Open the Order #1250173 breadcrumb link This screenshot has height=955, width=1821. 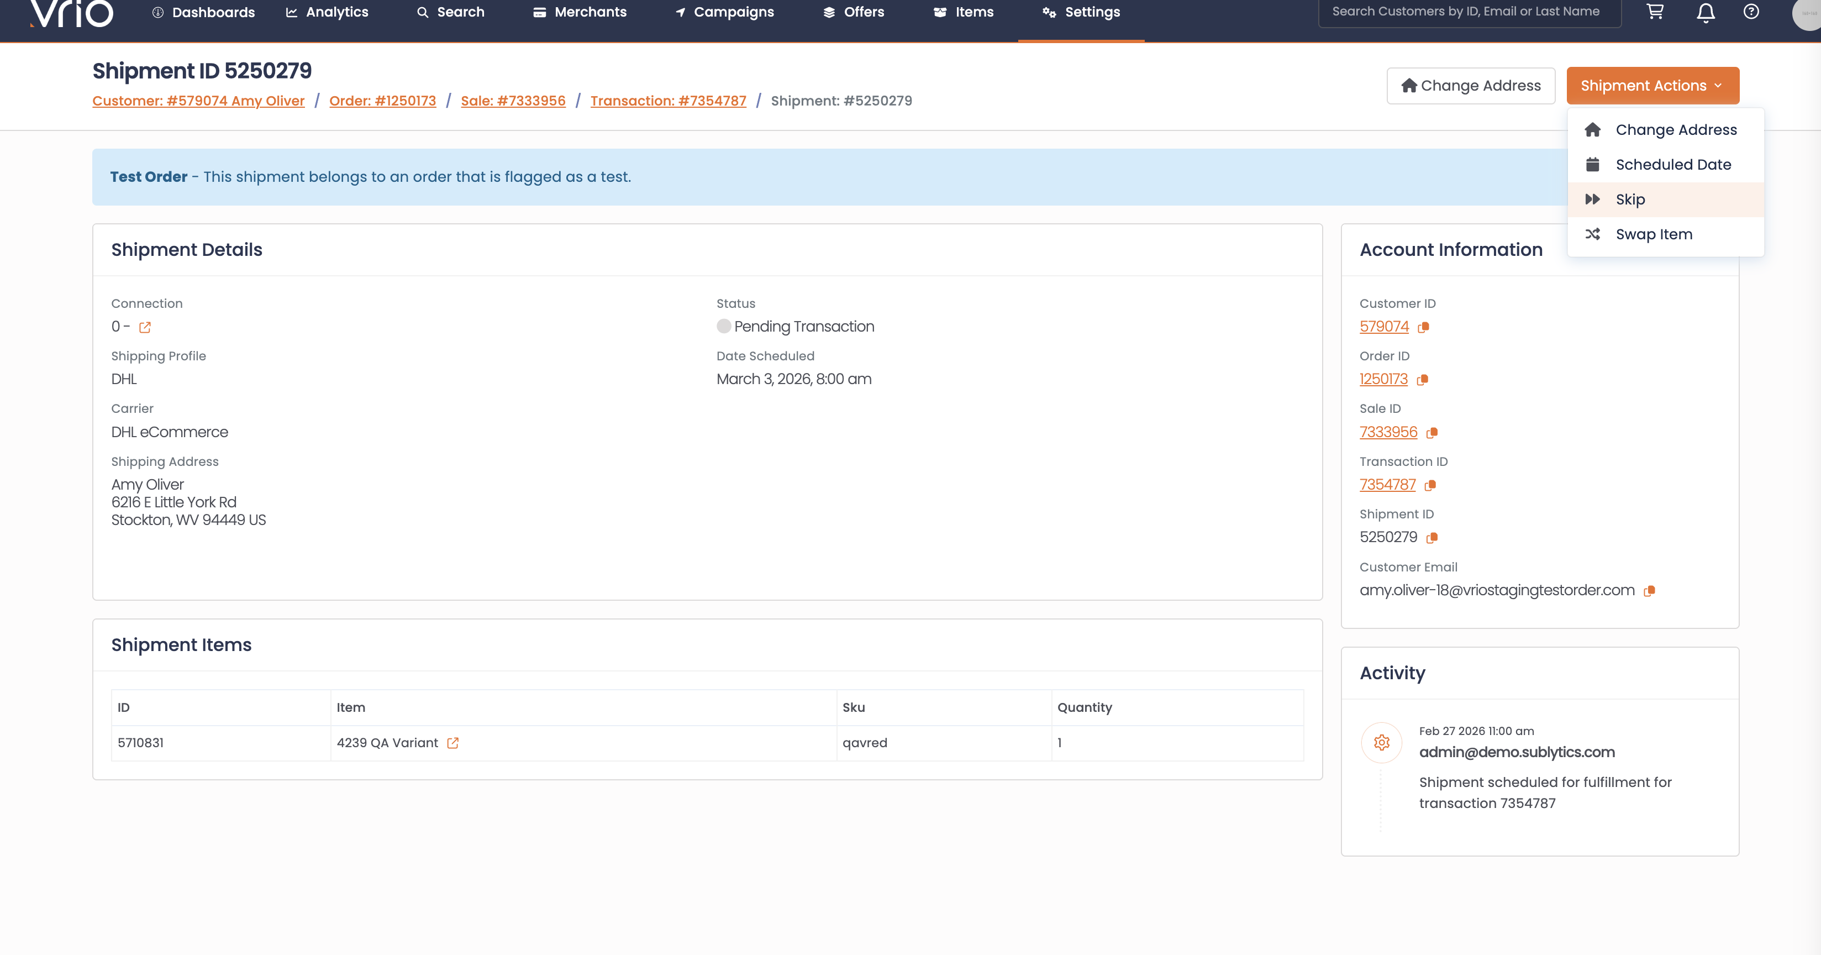click(382, 101)
